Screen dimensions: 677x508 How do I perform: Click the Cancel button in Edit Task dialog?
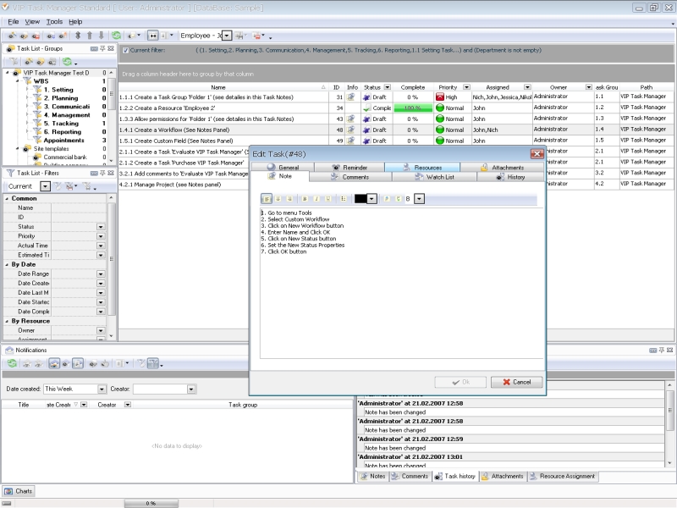[516, 382]
